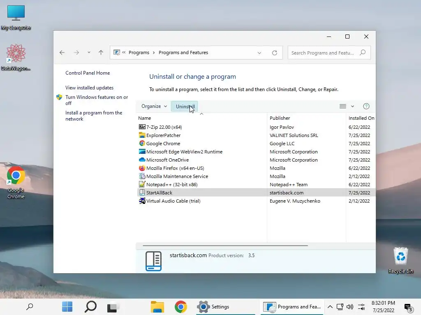Open Task View on the taskbar

(x=113, y=307)
